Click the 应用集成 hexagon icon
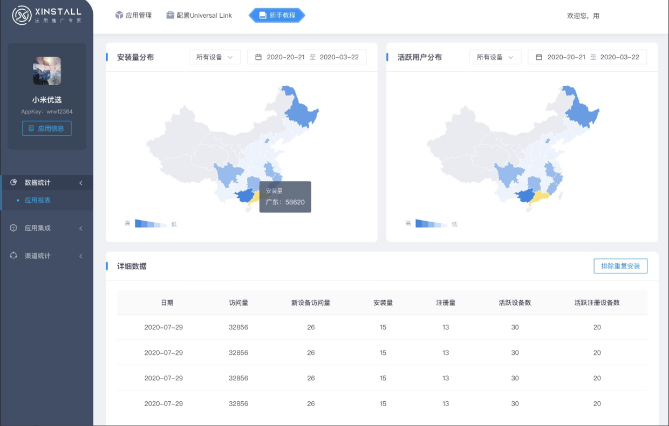The image size is (669, 426). (13, 228)
